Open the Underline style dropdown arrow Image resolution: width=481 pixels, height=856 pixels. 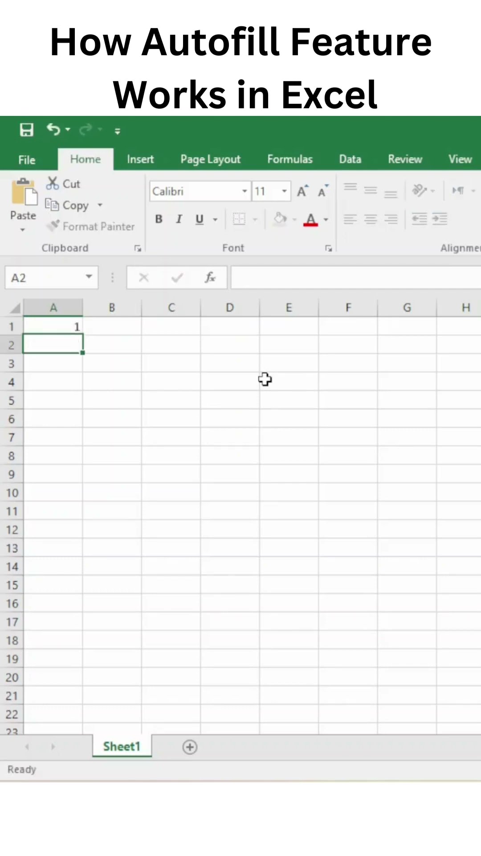[215, 219]
